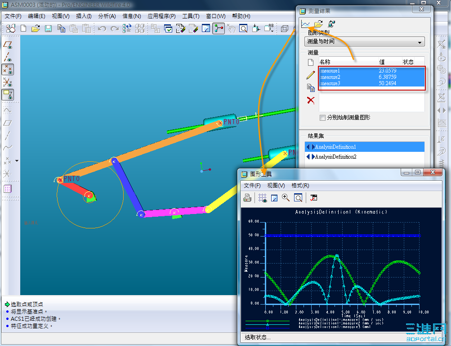The image size is (451, 346).
Task: Select the measure2 row
Action: pyautogui.click(x=372, y=77)
